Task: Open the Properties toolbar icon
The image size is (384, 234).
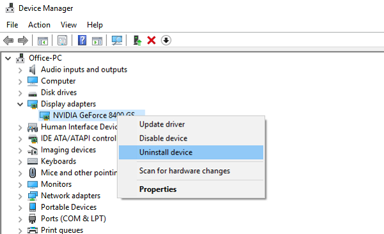Action: [x=62, y=40]
